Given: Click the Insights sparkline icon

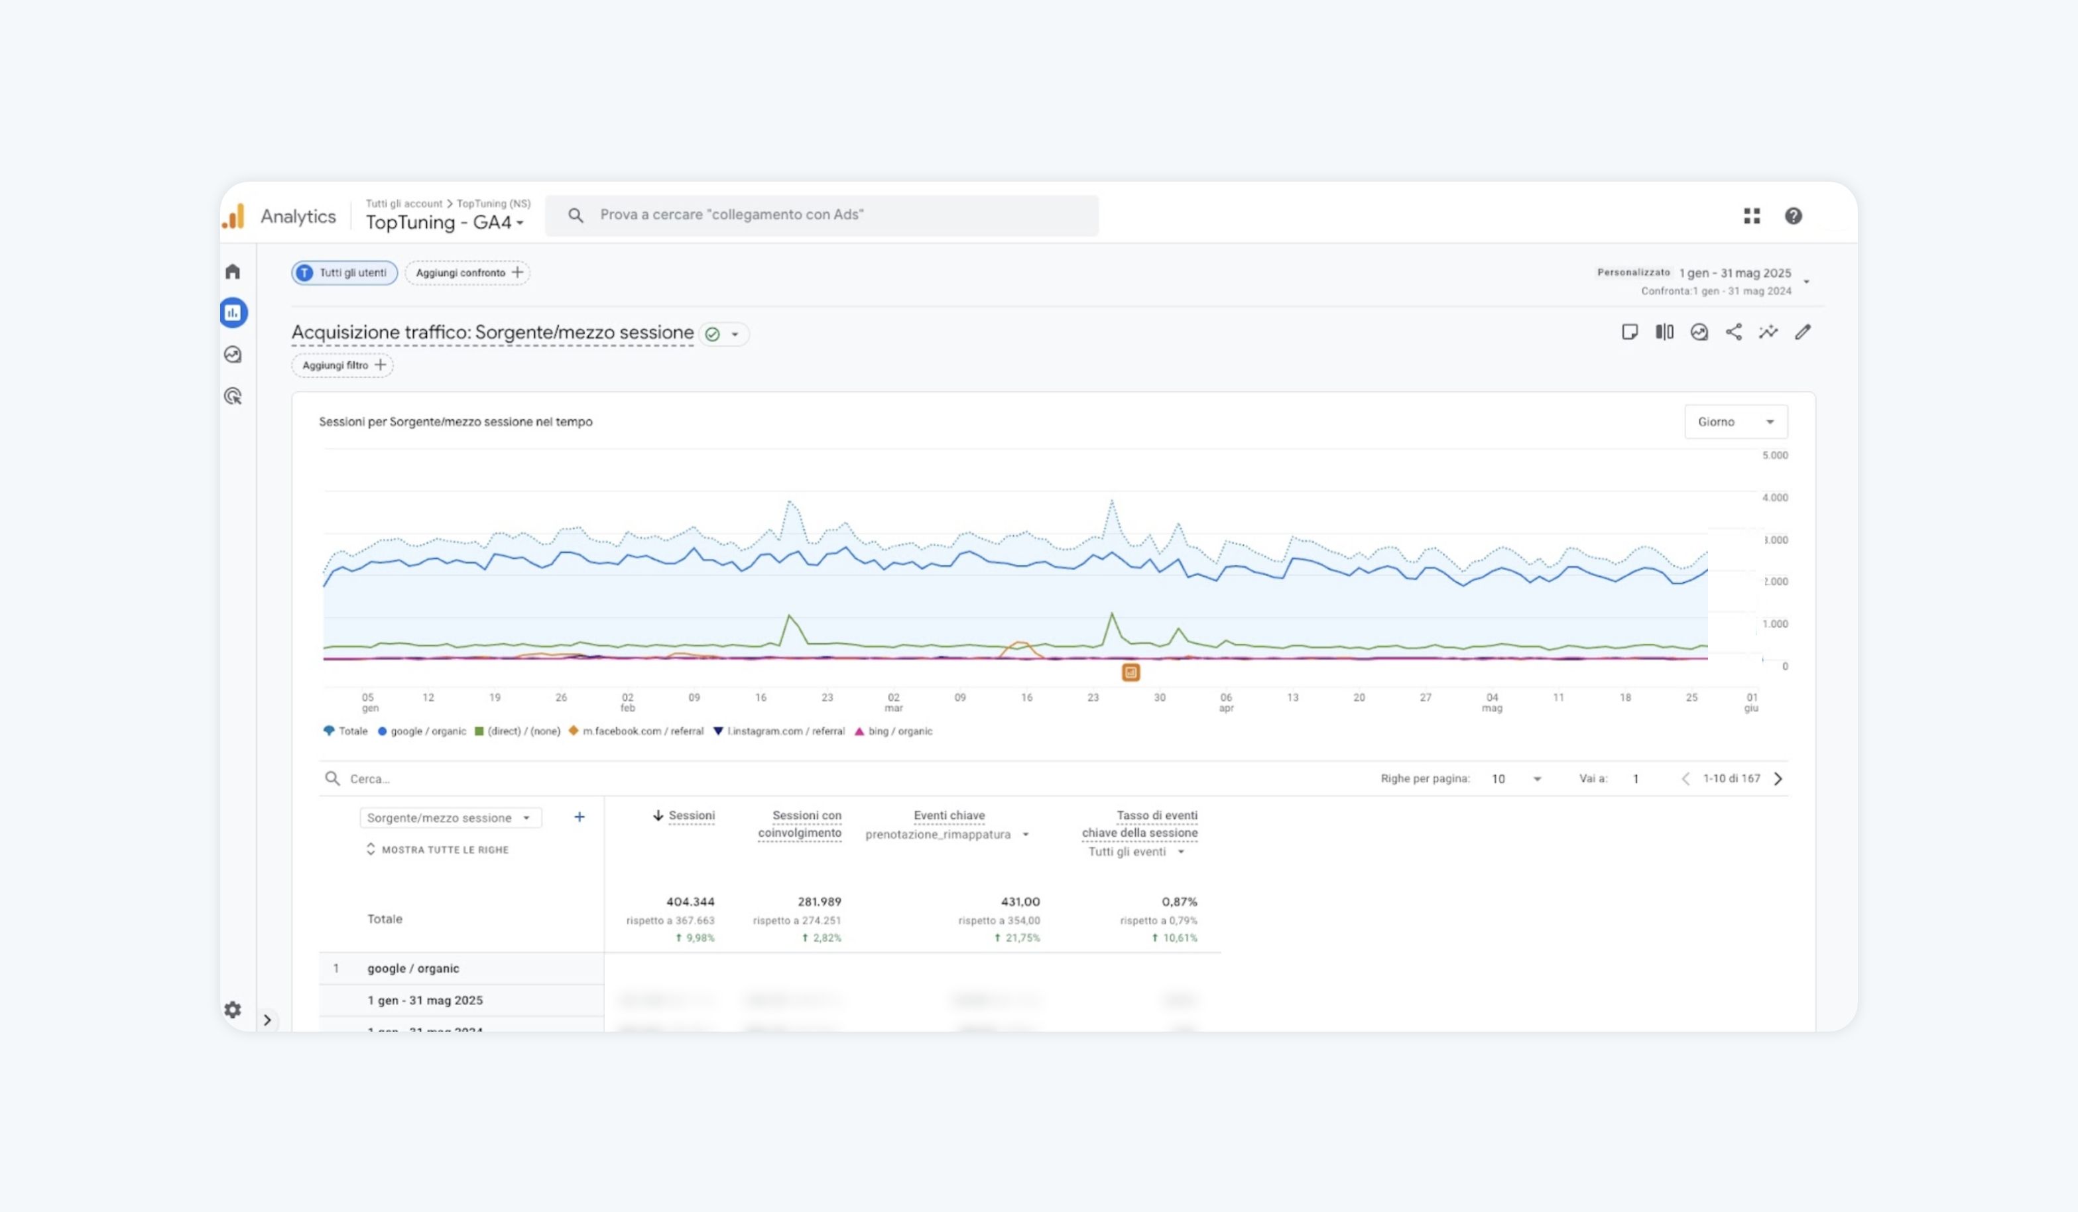Looking at the screenshot, I should (x=1768, y=332).
